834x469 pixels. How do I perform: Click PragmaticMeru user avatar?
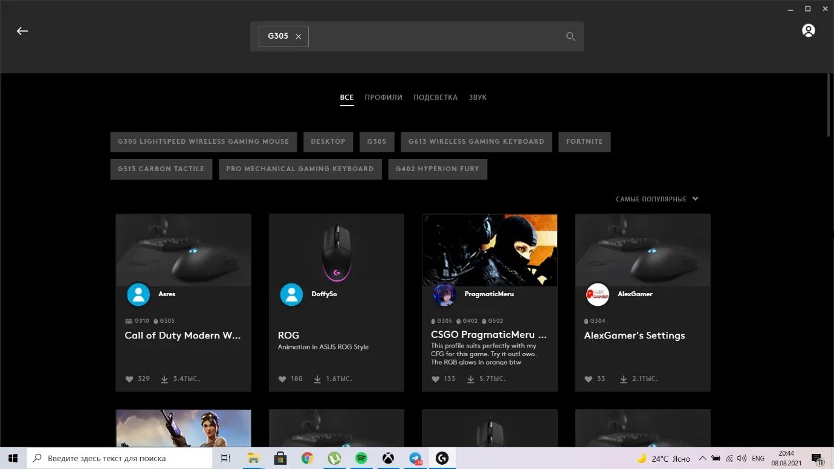pyautogui.click(x=445, y=294)
